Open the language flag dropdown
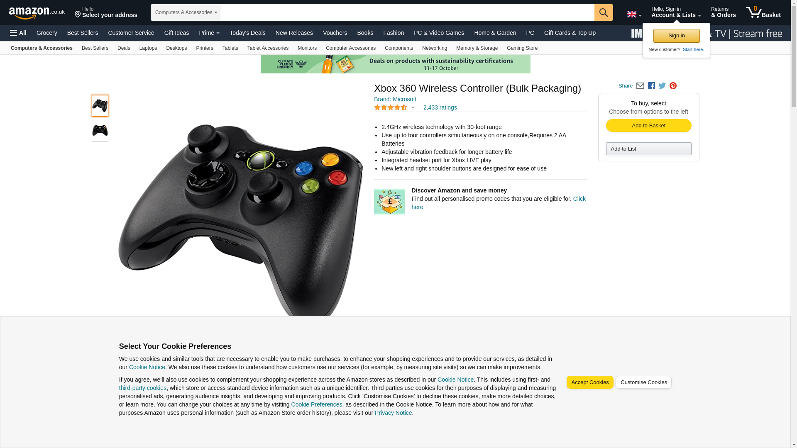Viewport: 797px width, 448px height. 634,15
